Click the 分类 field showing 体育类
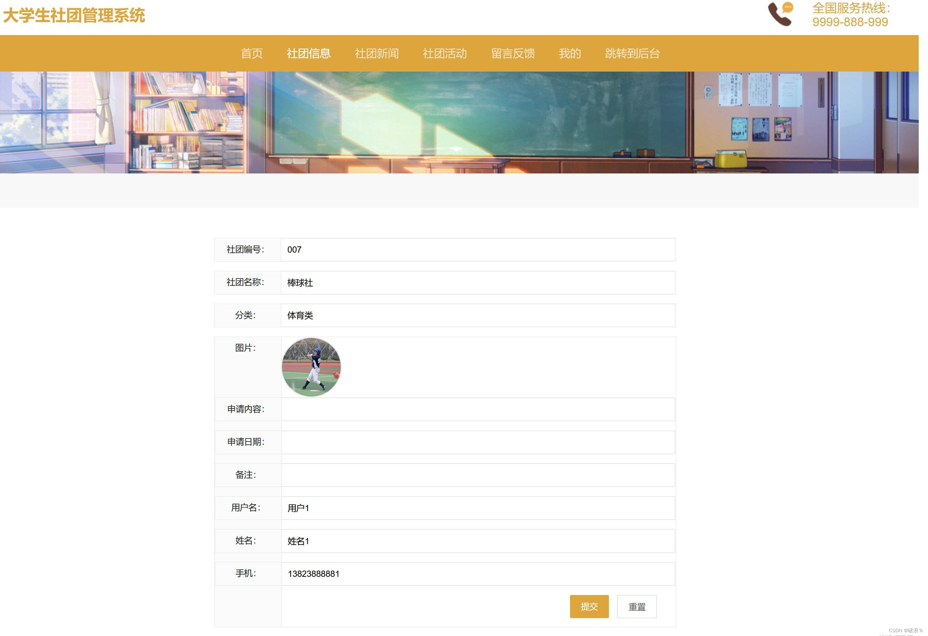 (477, 315)
